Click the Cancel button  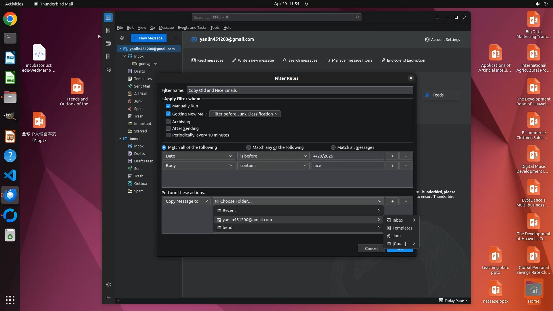click(371, 249)
